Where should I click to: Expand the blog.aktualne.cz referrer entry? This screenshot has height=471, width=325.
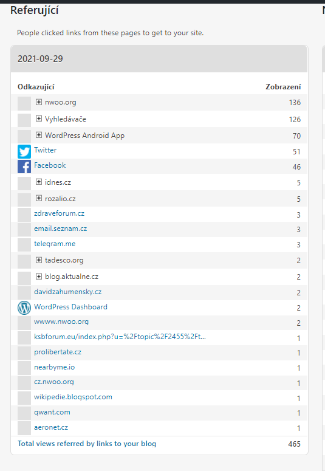coord(39,277)
